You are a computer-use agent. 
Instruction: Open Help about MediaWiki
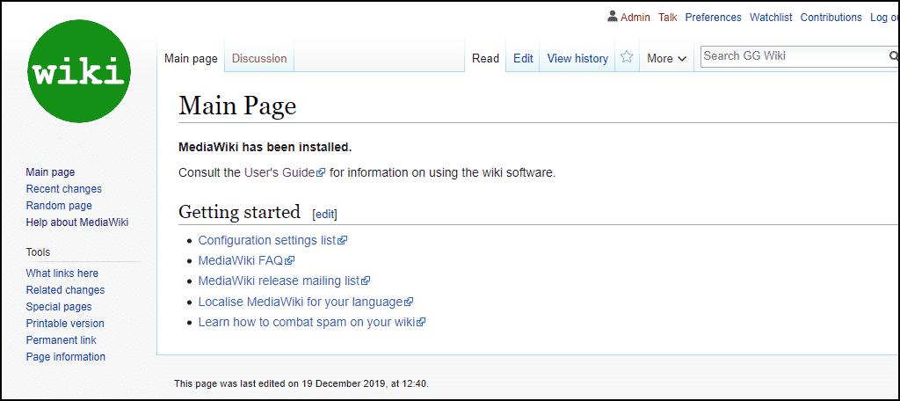77,222
